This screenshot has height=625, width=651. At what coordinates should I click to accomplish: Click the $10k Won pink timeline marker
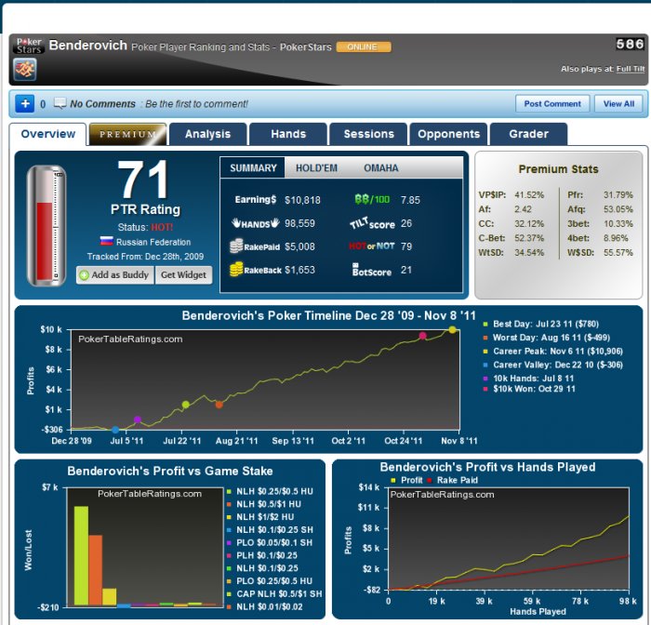[422, 336]
